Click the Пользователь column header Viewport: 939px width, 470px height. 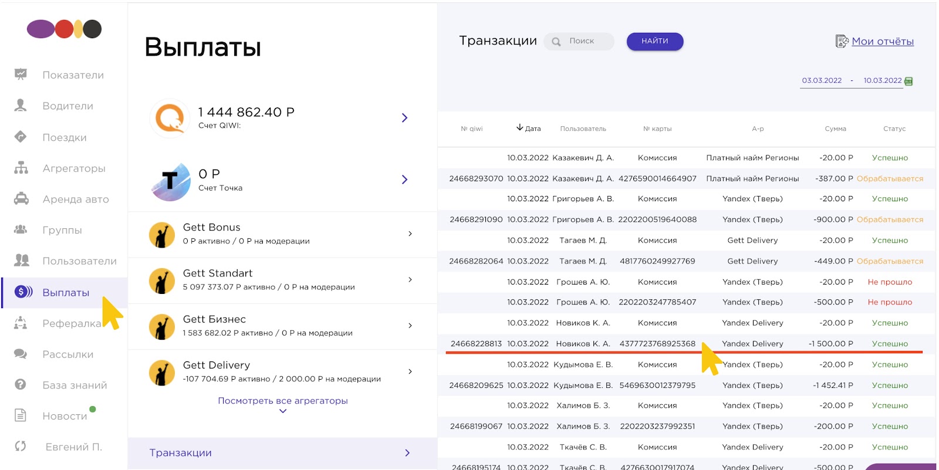[583, 129]
